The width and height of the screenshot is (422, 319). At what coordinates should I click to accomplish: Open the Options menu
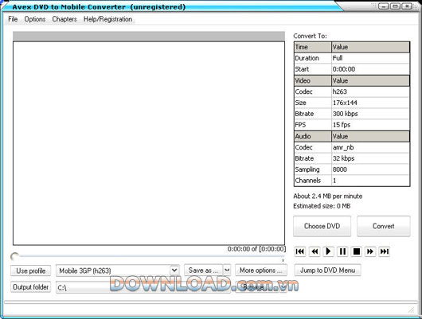point(35,19)
